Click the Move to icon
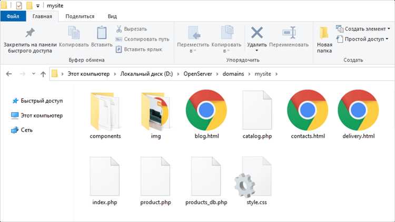This screenshot has width=395, height=222. pos(194,33)
